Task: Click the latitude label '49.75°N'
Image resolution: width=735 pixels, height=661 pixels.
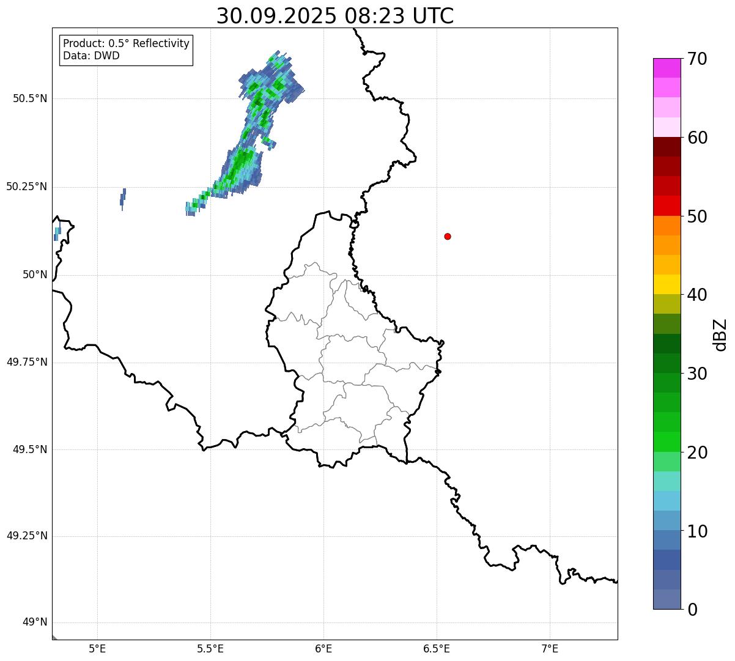Action: point(27,362)
